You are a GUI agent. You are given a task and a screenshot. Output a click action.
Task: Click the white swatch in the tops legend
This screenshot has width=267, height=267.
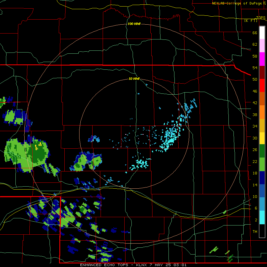[262, 33]
